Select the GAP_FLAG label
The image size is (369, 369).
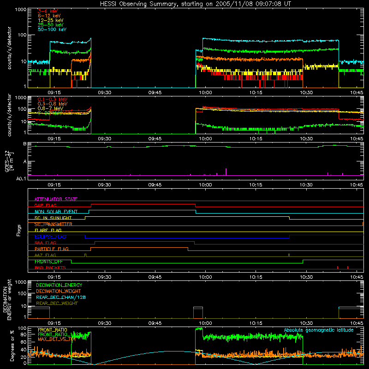click(45, 205)
